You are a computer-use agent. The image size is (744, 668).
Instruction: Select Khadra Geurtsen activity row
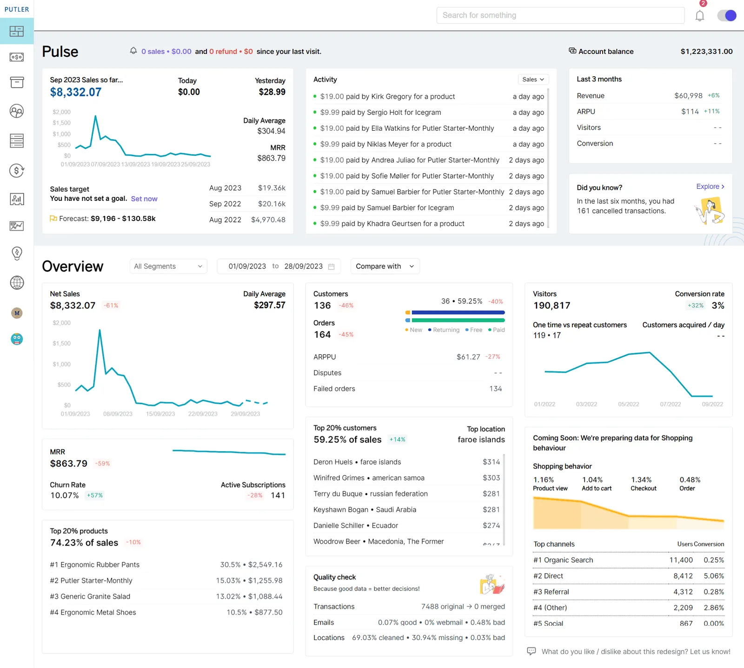[x=429, y=223]
